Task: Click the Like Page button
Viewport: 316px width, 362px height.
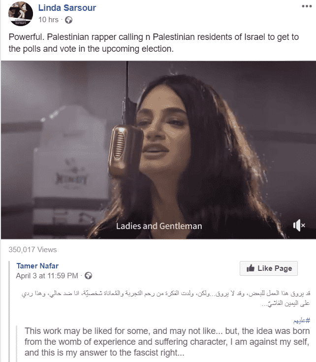Action: (x=268, y=268)
